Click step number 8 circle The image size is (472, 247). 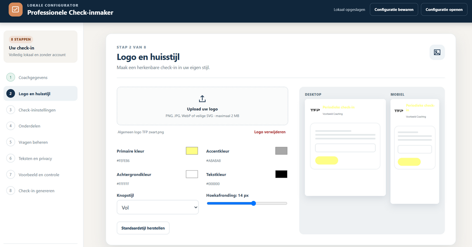tap(11, 191)
